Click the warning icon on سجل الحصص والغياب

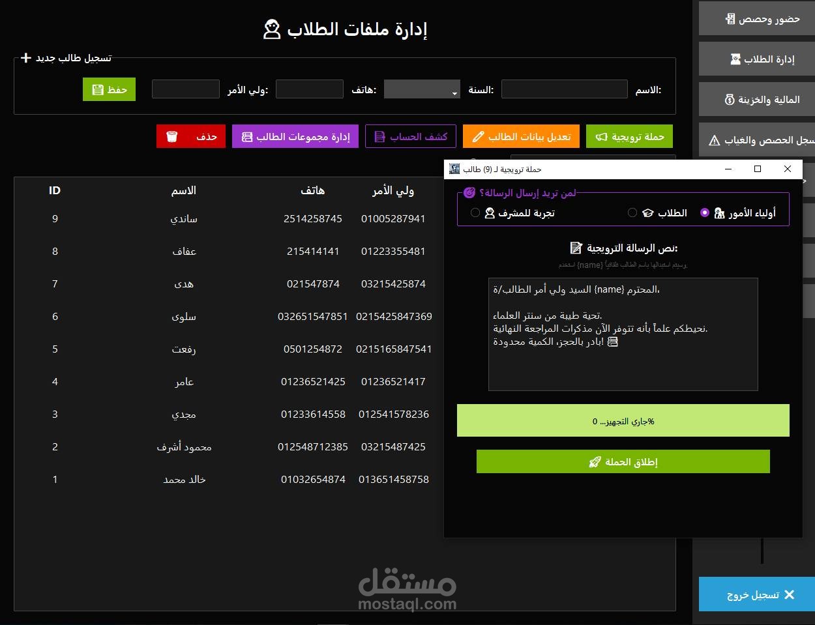pos(713,139)
